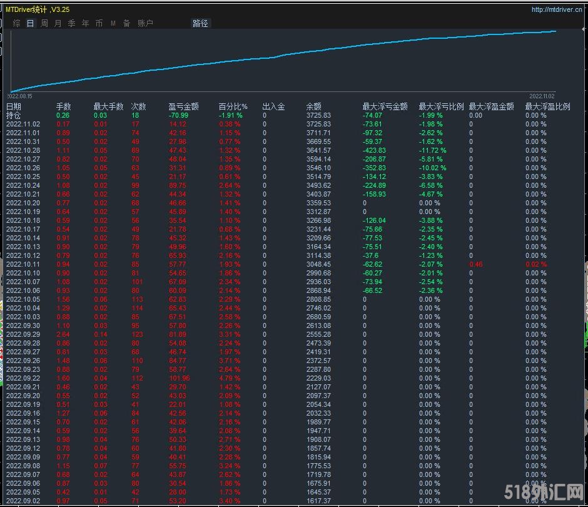Open the 币 currency tab
Screen dimensions: 588x507
pyautogui.click(x=99, y=23)
